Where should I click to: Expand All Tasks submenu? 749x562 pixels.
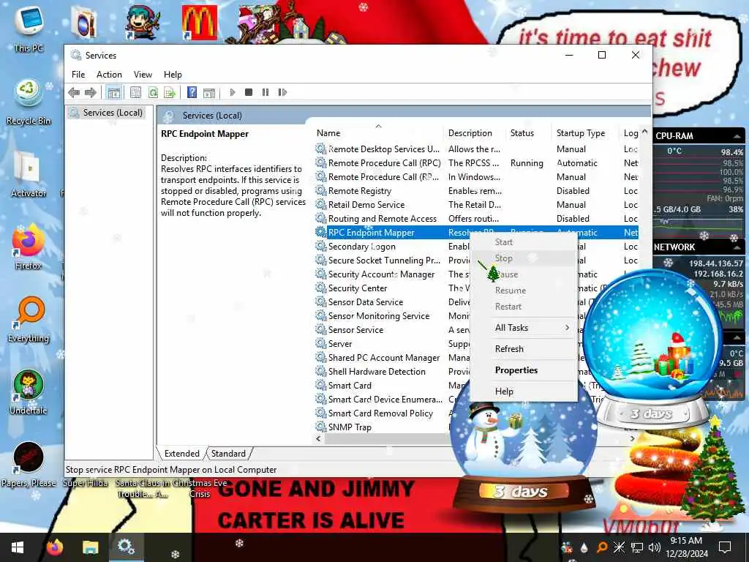[524, 328]
